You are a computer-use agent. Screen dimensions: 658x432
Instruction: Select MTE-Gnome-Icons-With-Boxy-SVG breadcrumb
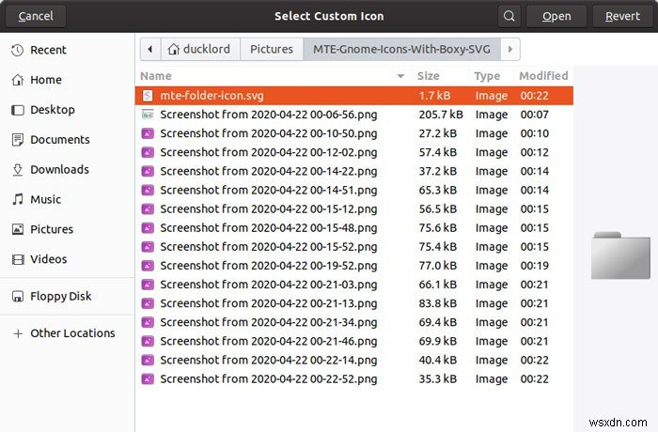401,50
